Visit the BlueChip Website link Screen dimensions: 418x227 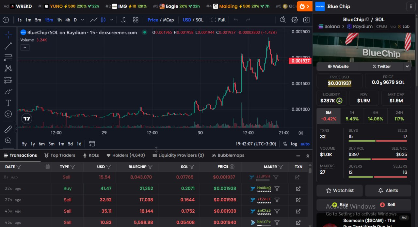(338, 67)
